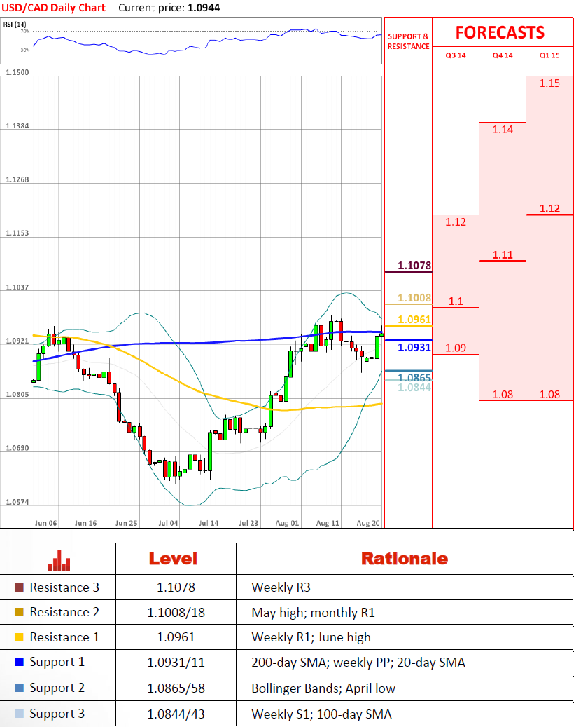
Task: Select the 1.0931 blue support level label
Action: point(414,347)
